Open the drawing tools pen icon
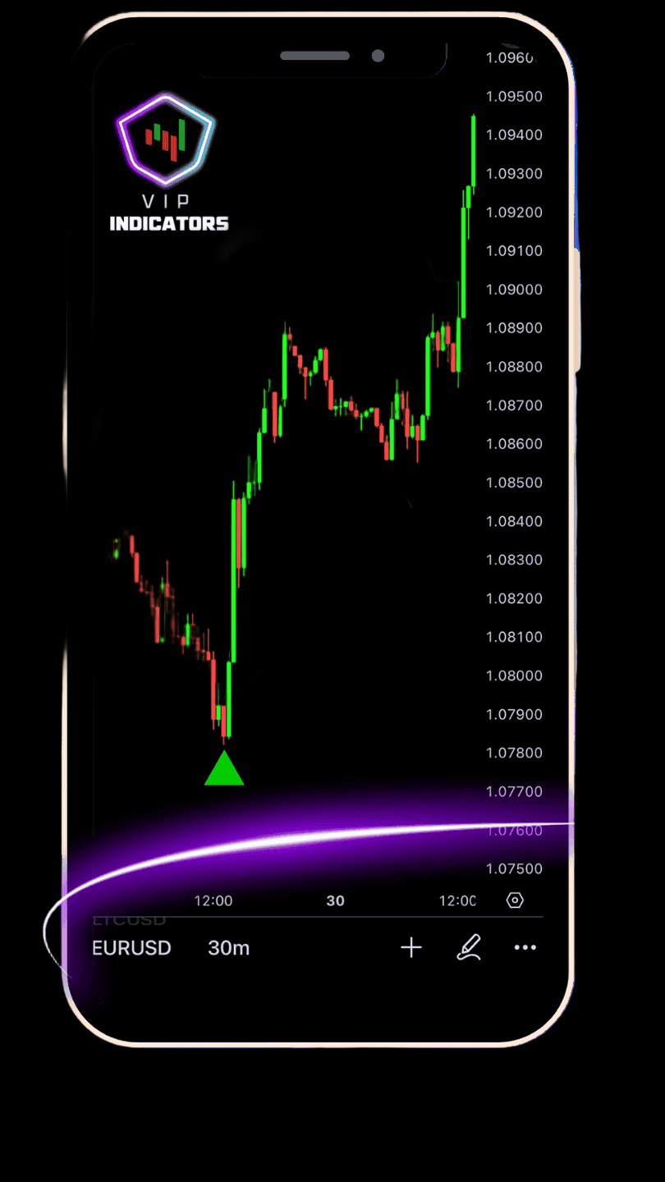665x1182 pixels. [469, 948]
